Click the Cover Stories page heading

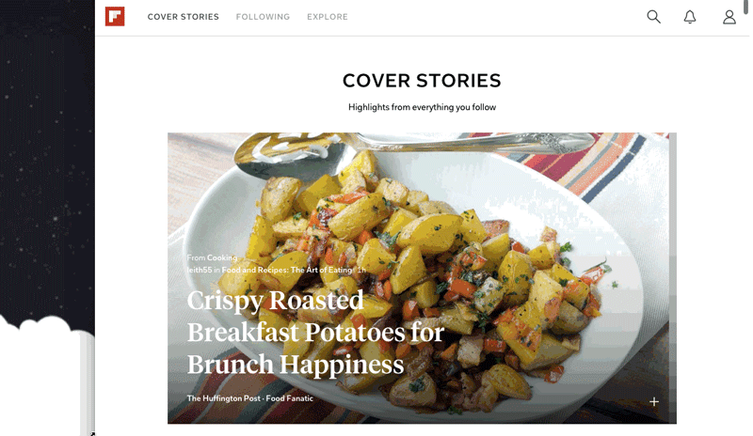(422, 81)
